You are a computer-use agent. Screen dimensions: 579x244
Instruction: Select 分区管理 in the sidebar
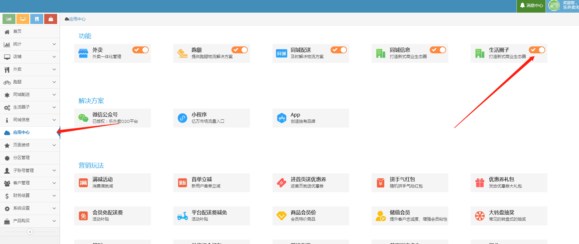point(21,158)
